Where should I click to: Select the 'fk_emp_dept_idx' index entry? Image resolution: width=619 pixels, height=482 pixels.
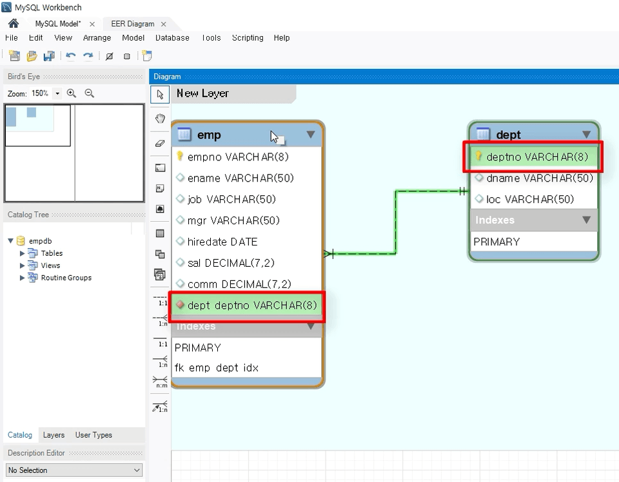pos(217,367)
